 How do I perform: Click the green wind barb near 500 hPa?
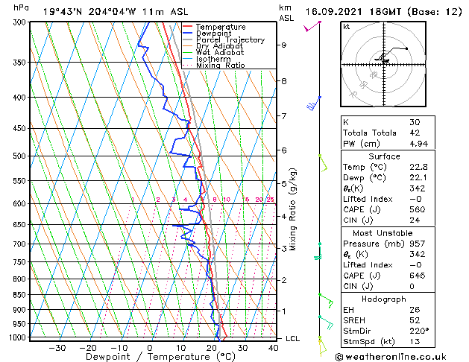[323, 163]
